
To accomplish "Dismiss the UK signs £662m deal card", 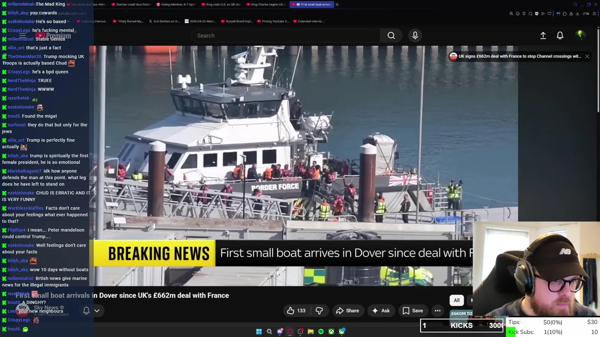I will [587, 56].
